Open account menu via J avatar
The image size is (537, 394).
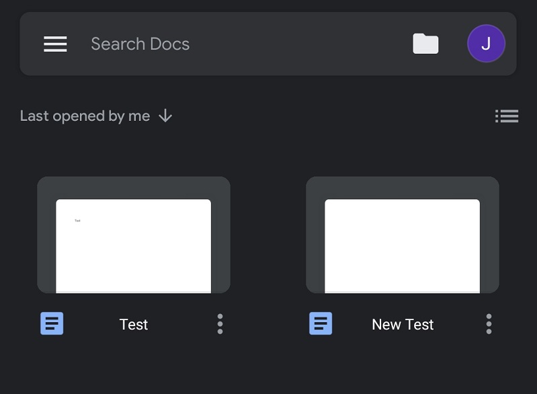(x=486, y=44)
